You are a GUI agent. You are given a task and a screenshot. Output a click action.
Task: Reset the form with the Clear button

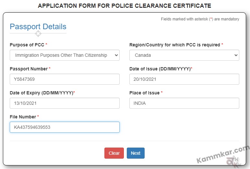[114, 153]
